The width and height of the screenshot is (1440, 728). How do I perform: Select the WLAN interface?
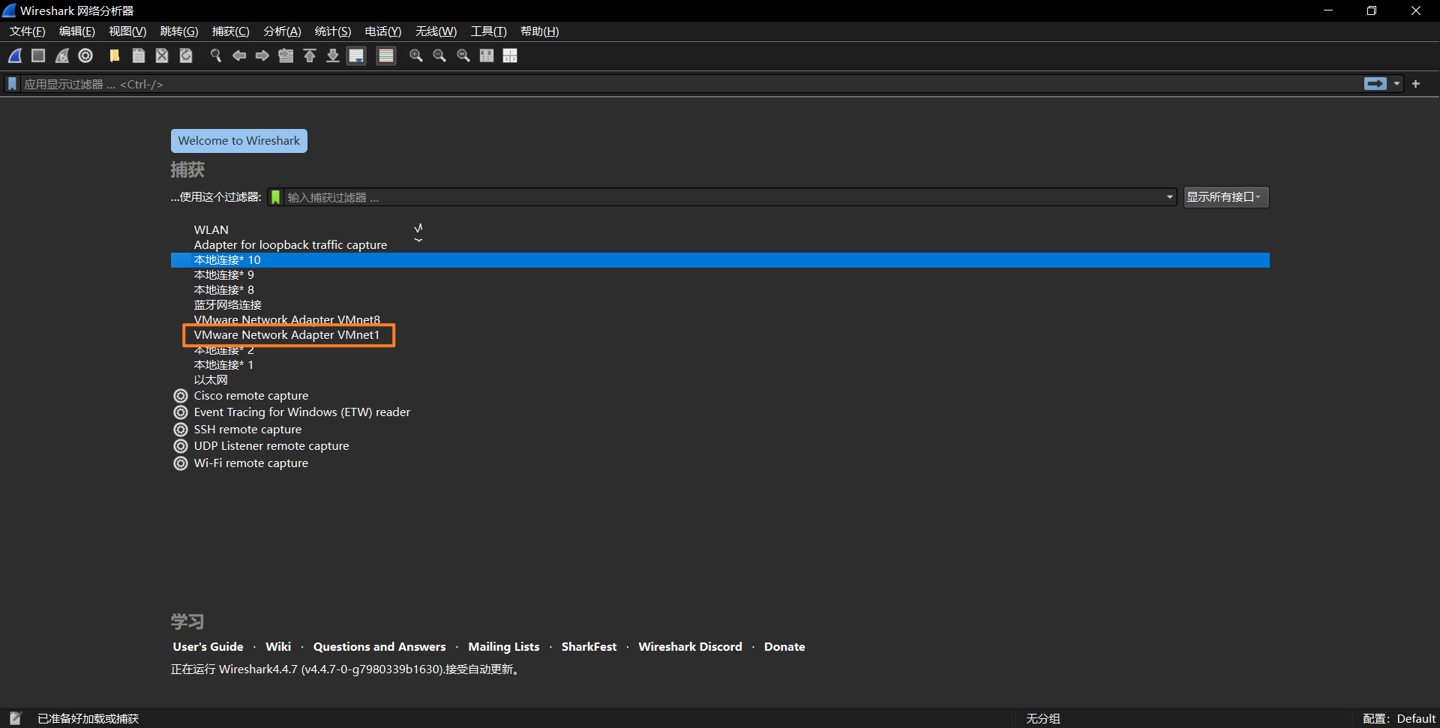[x=720, y=229]
